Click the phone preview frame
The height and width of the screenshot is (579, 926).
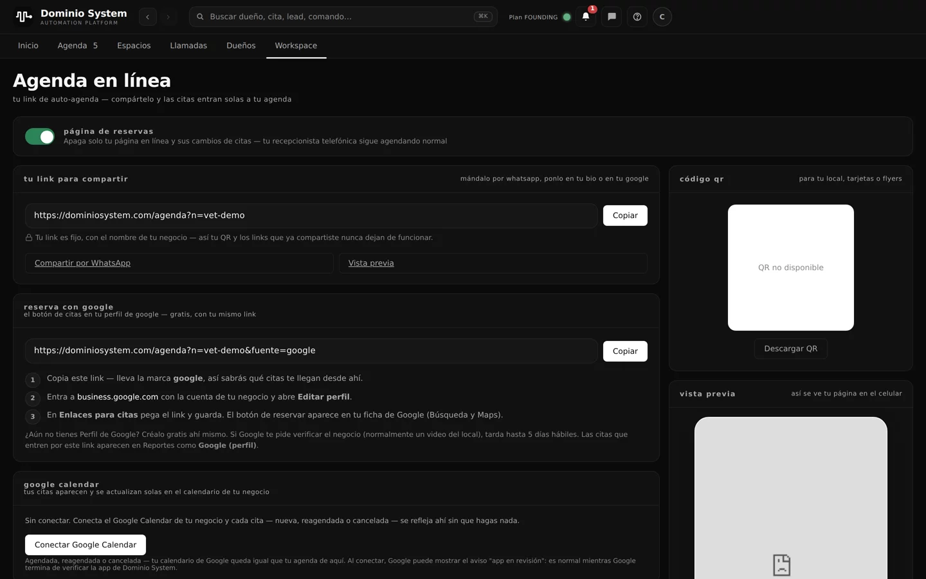pyautogui.click(x=791, y=498)
